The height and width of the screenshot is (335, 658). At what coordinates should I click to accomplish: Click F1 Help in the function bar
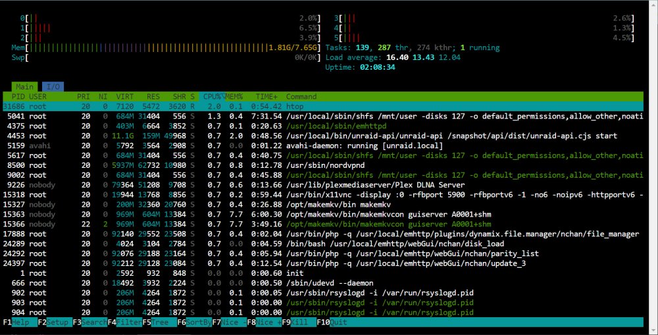click(x=20, y=322)
